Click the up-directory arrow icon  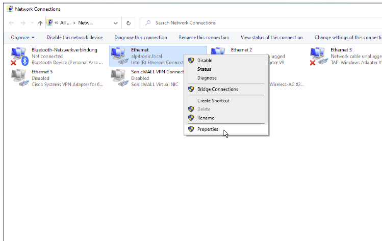40,23
